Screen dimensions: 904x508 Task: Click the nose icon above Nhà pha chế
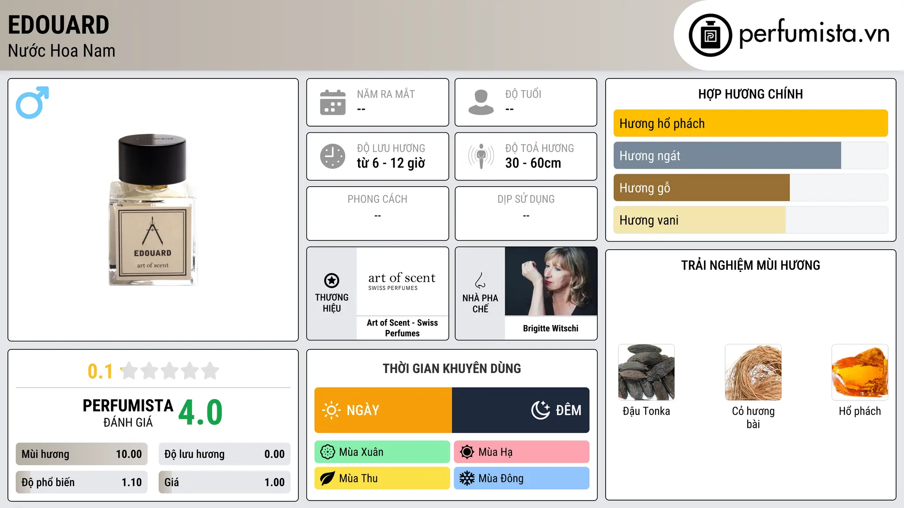480,280
